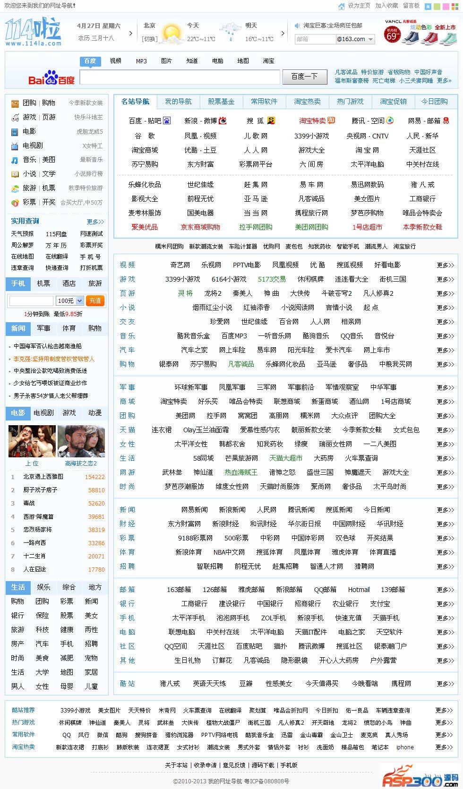
Task: Select the 军事 news tab
Action: click(43, 328)
